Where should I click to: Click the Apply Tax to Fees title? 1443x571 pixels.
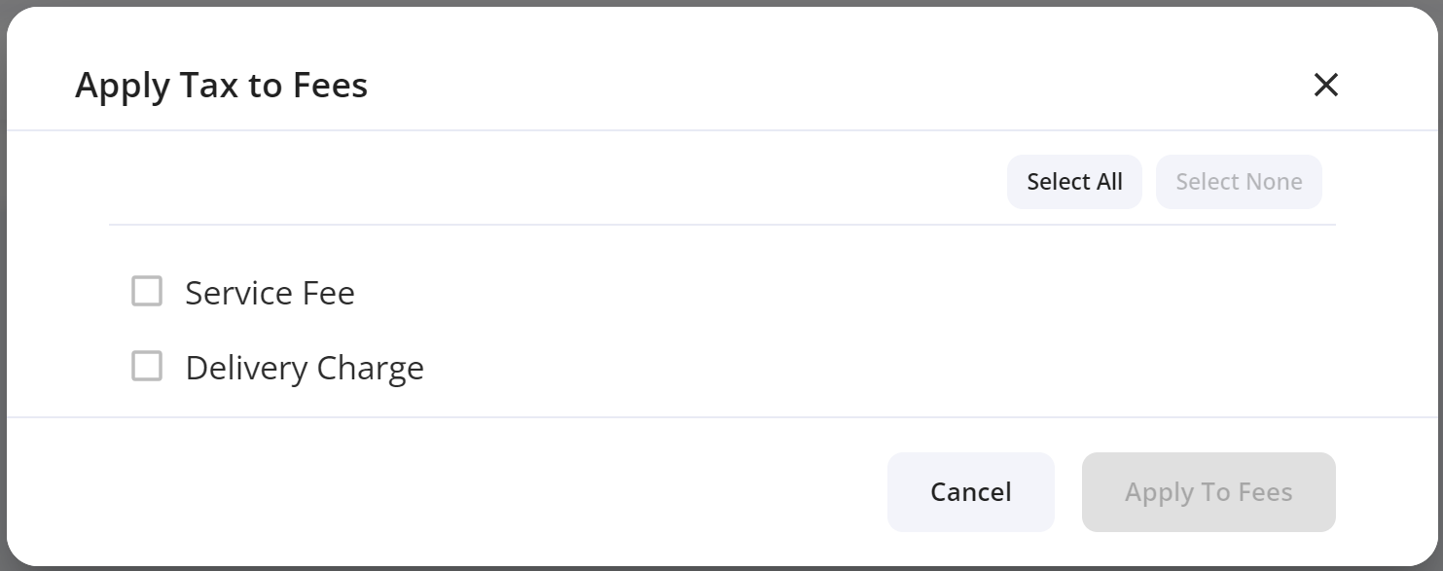pyautogui.click(x=221, y=86)
